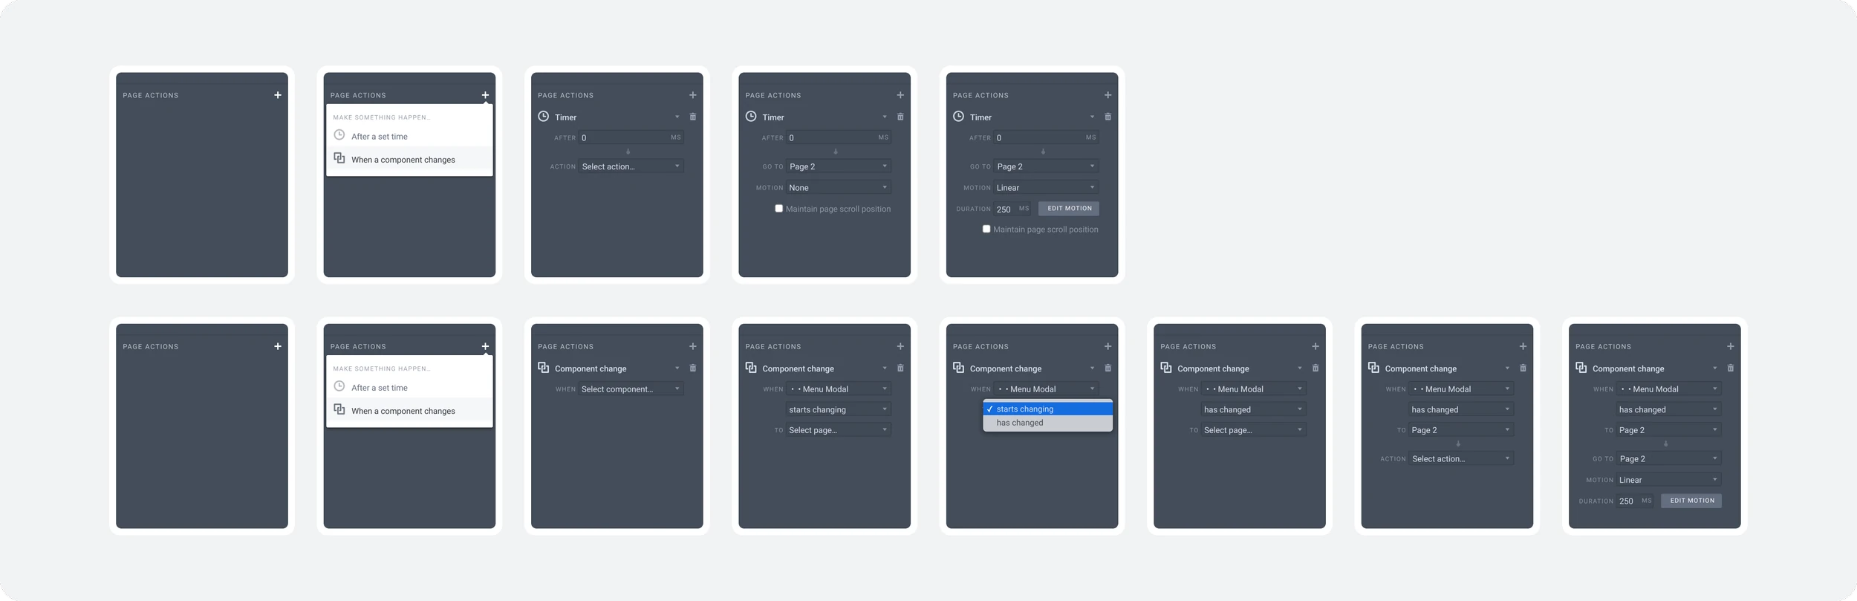Viewport: 1857px width, 601px height.
Task: Click clock icon in Timer panel showing "Select action…"
Action: pos(544,117)
